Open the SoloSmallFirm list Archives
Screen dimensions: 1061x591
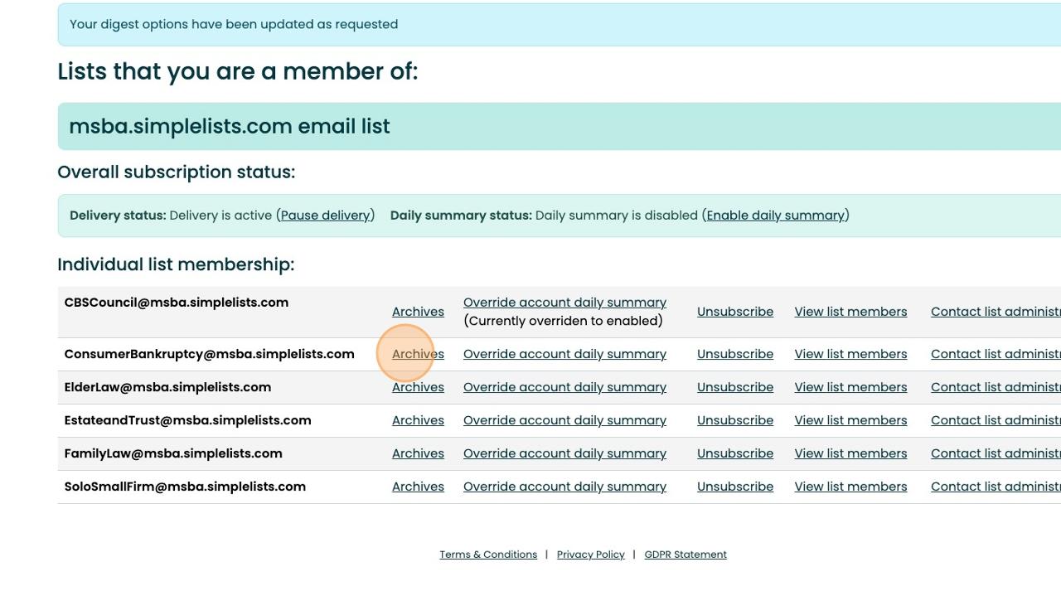(x=418, y=487)
